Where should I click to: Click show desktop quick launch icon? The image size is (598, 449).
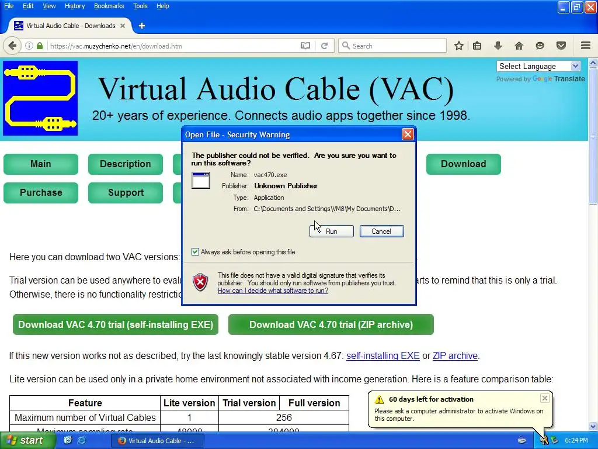click(68, 440)
